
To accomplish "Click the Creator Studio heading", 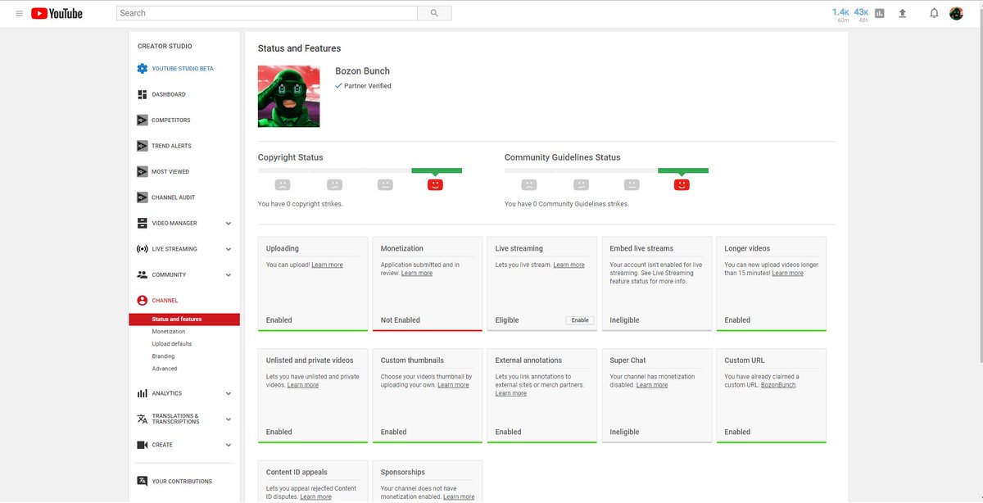I will pos(165,47).
